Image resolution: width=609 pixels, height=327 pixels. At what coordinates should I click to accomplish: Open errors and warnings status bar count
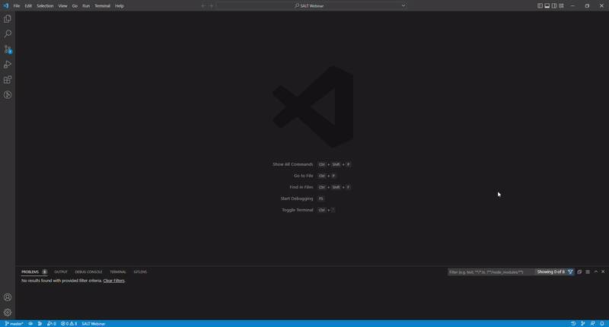click(69, 323)
